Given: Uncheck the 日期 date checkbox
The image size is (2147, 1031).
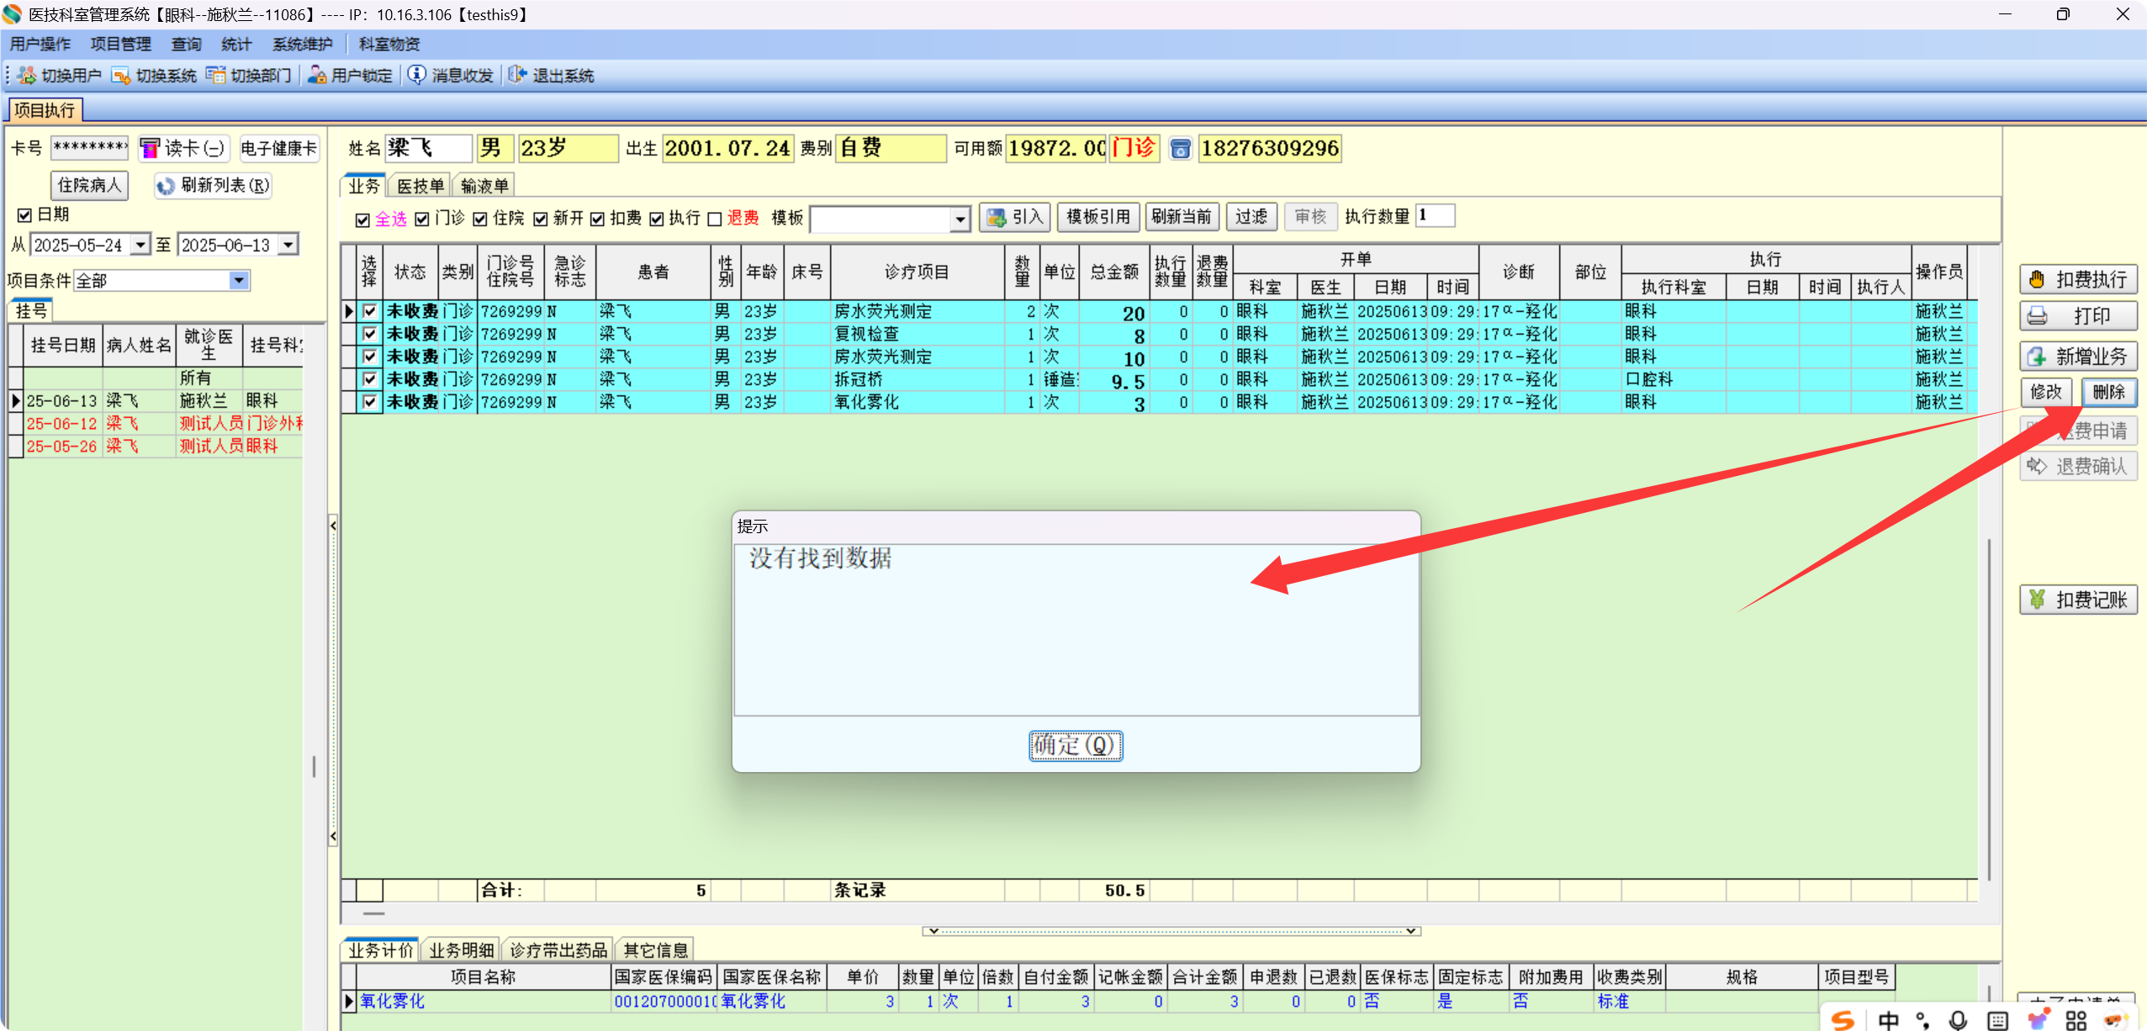Looking at the screenshot, I should tap(25, 214).
